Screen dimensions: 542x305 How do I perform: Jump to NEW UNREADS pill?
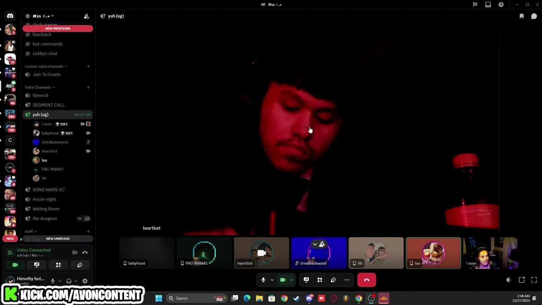[58, 238]
